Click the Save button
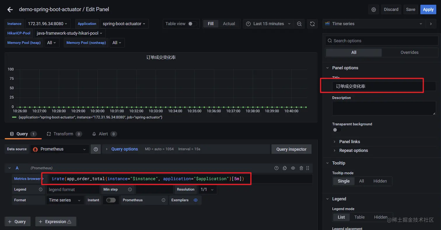 [411, 9]
